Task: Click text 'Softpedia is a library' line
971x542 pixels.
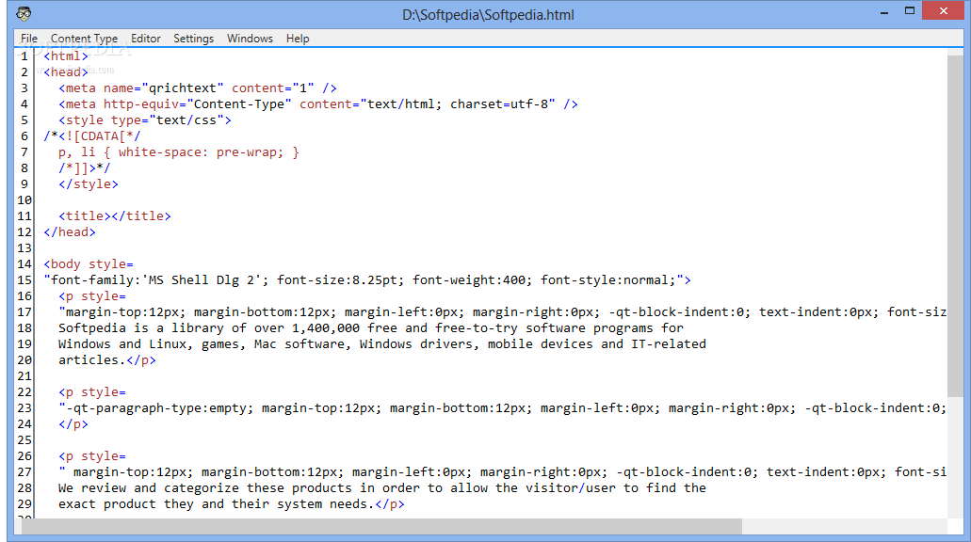Action: pos(371,327)
